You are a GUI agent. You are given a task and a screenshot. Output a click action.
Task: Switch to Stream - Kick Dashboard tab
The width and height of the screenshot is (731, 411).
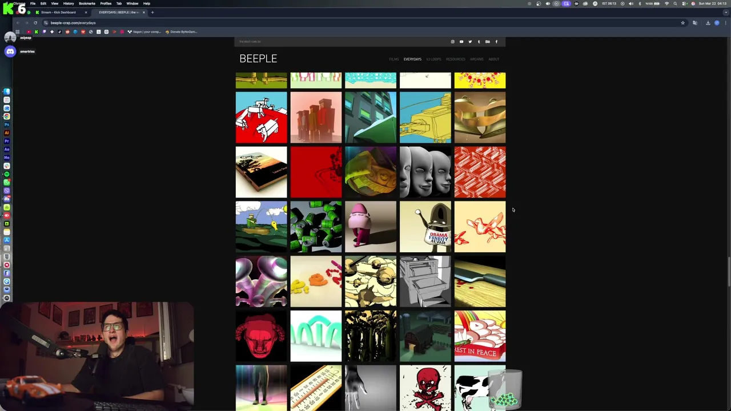(x=61, y=12)
